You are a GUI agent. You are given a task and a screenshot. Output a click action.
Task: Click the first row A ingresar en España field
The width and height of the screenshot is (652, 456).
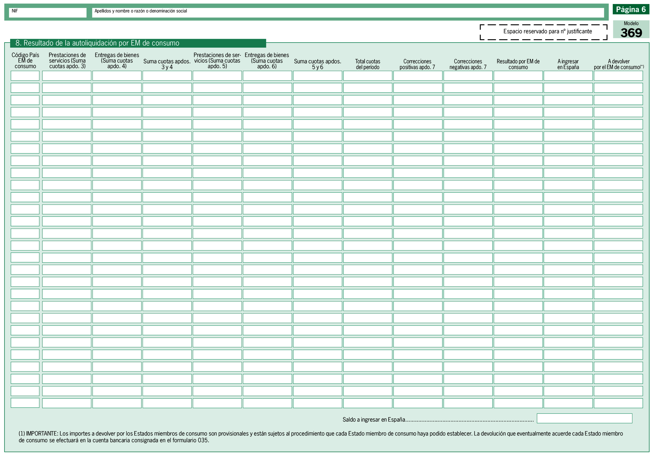coord(568,76)
